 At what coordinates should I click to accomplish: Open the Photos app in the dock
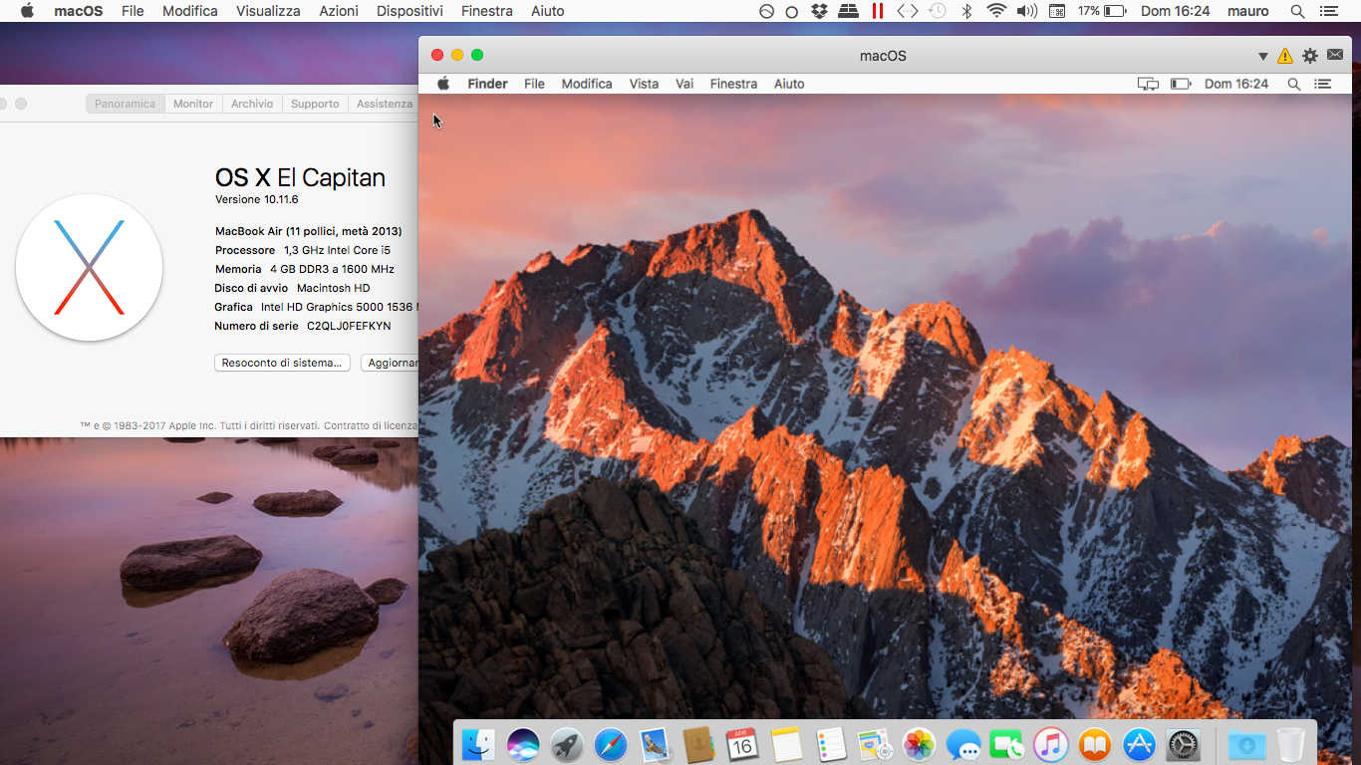point(918,744)
